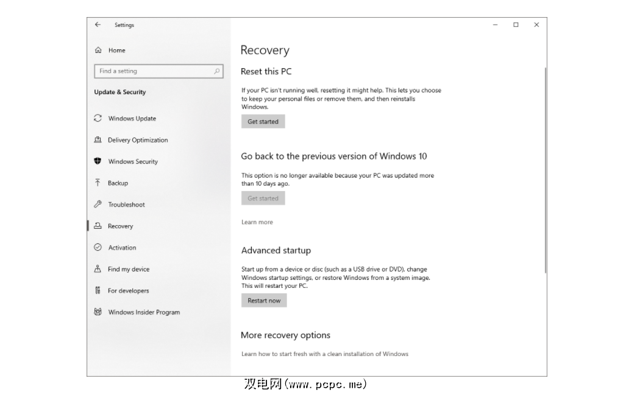Click the Find my device icon
This screenshot has height=398, width=637.
click(x=98, y=268)
